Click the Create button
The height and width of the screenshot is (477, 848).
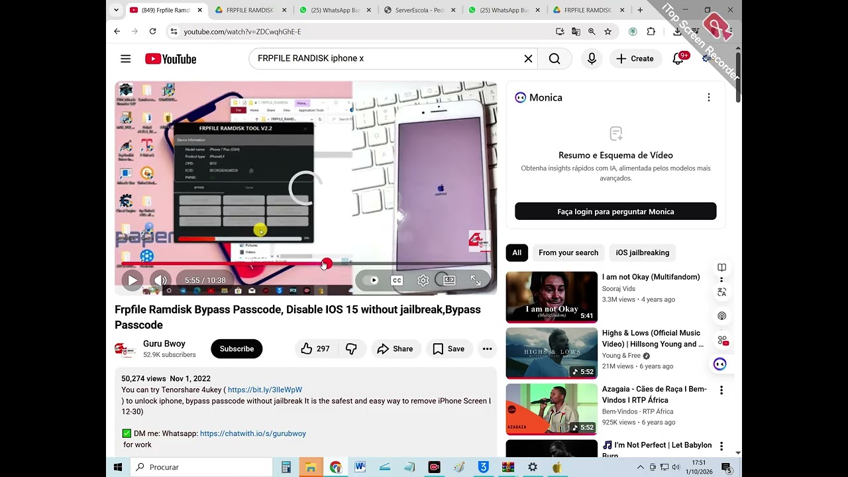635,59
